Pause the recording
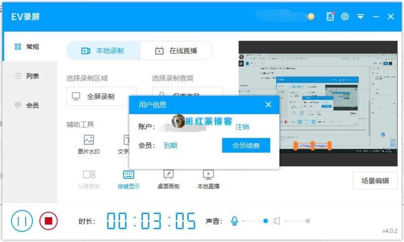This screenshot has width=404, height=242. (x=22, y=221)
